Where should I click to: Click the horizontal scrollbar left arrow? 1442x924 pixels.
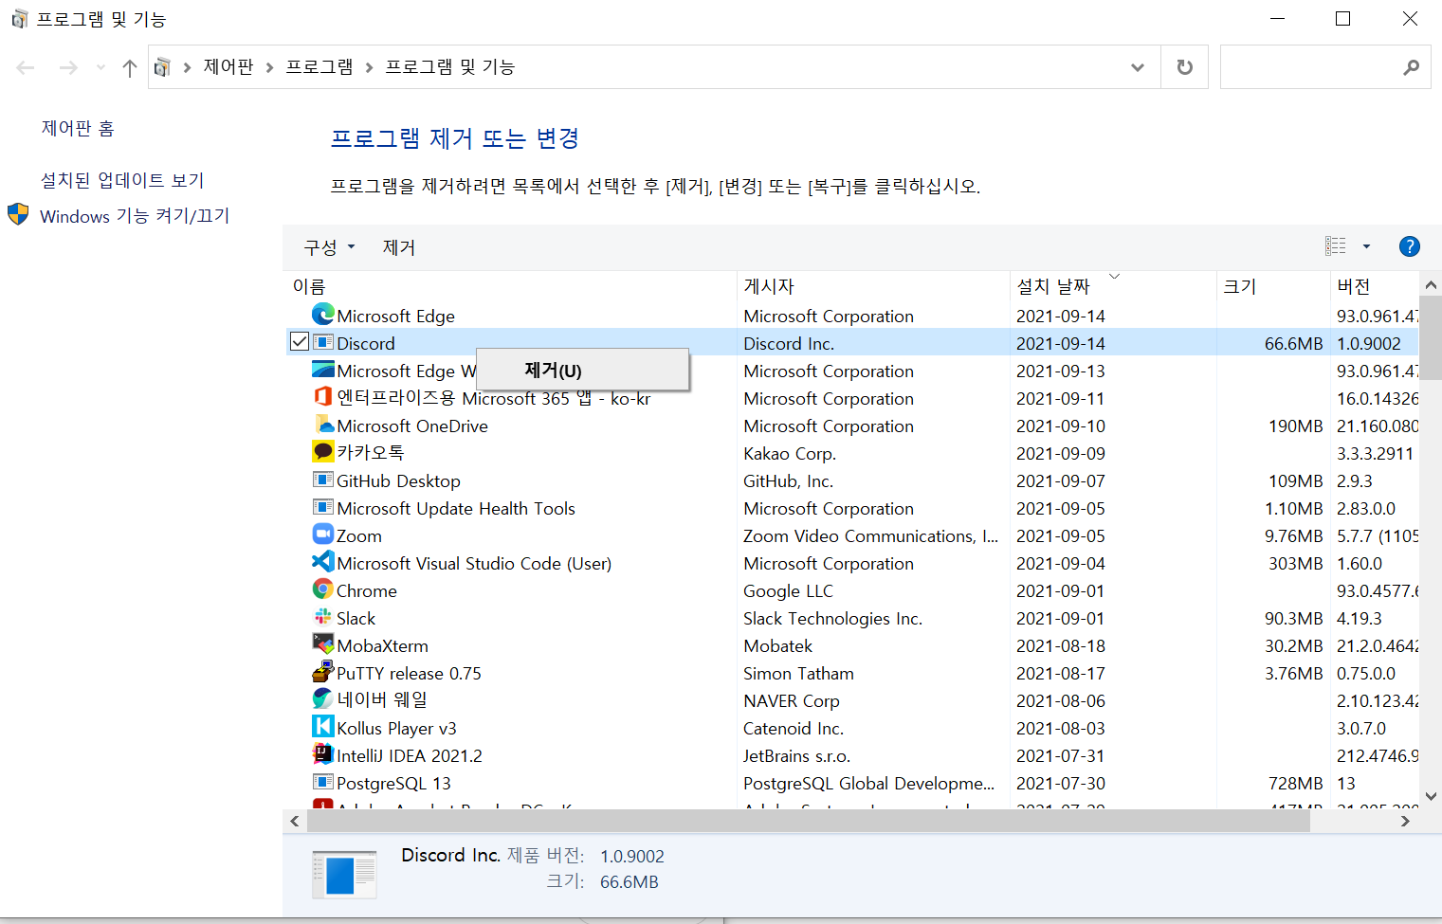tap(295, 821)
